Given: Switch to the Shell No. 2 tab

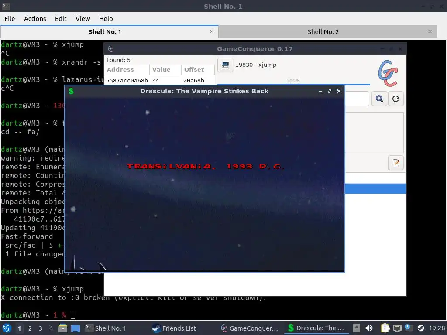Looking at the screenshot, I should pyautogui.click(x=323, y=31).
